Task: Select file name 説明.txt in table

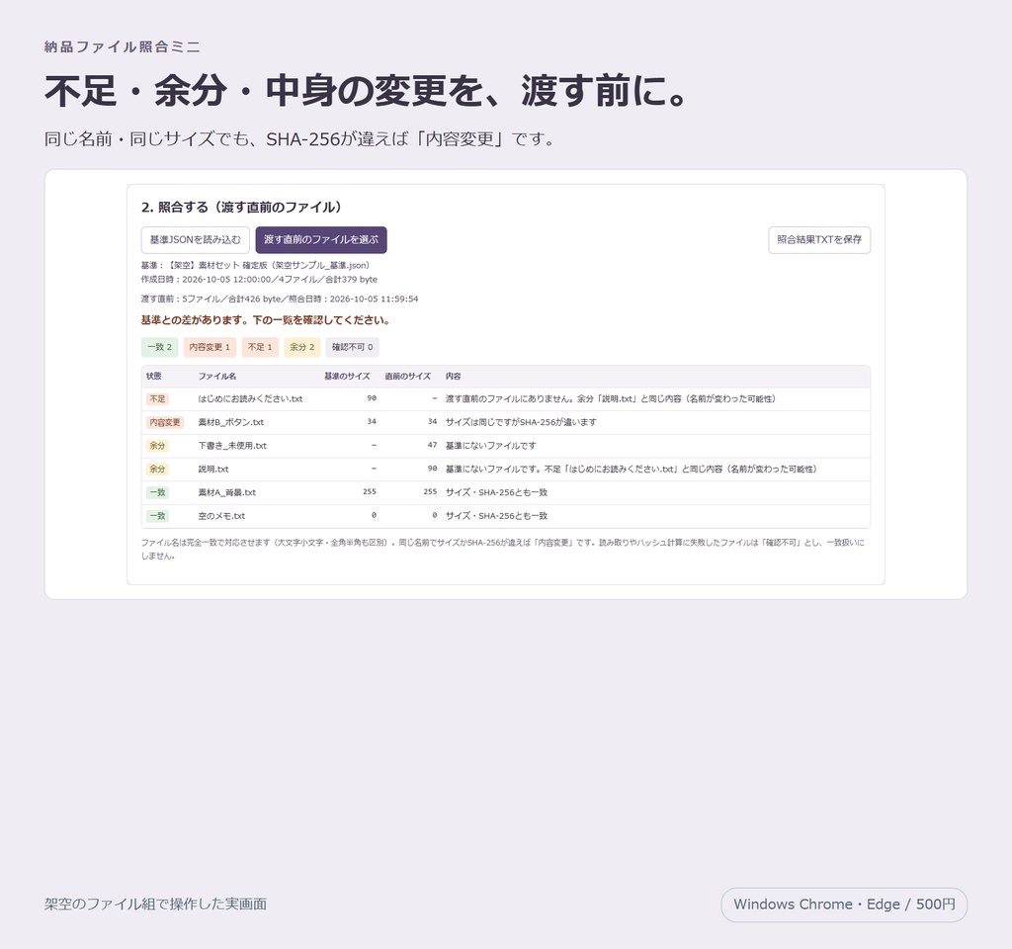Action: coord(213,470)
